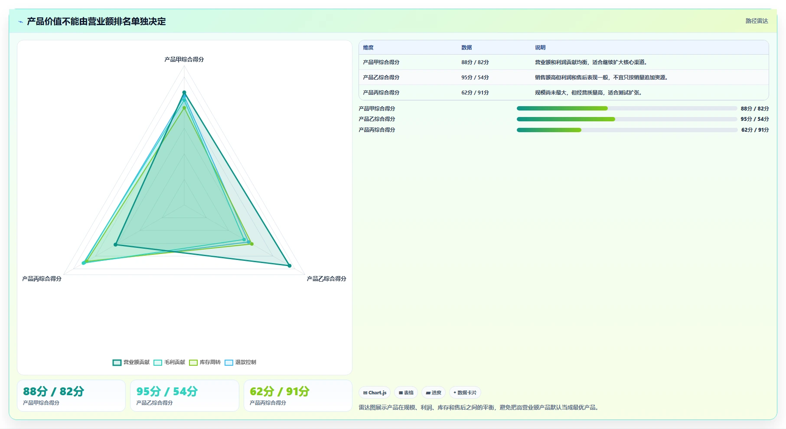This screenshot has width=786, height=429.
Task: Toggle the 营业额贡献 legend series
Action: pos(131,362)
